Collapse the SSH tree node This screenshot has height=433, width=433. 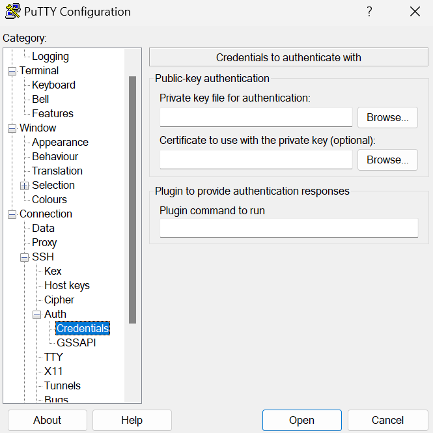pyautogui.click(x=24, y=257)
